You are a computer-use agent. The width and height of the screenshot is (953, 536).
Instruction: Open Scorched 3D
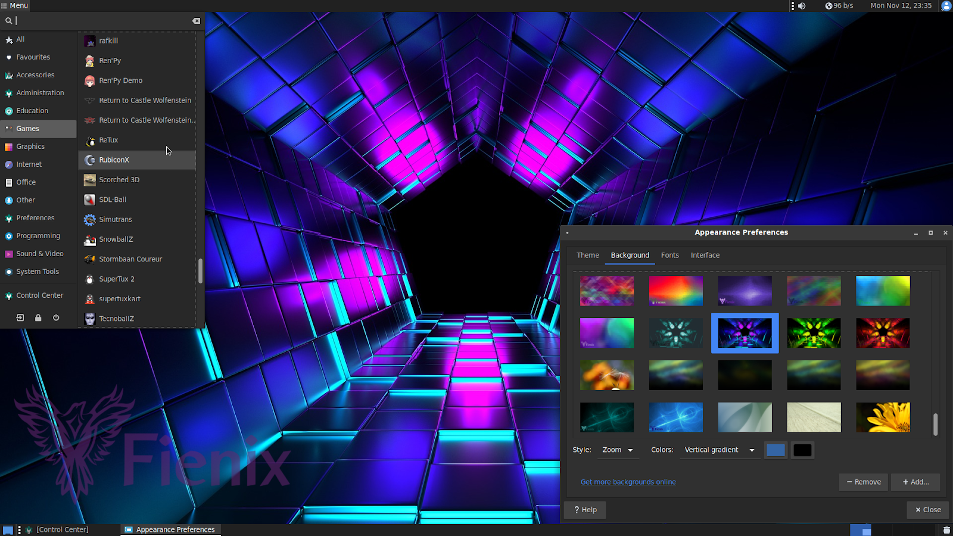(119, 179)
